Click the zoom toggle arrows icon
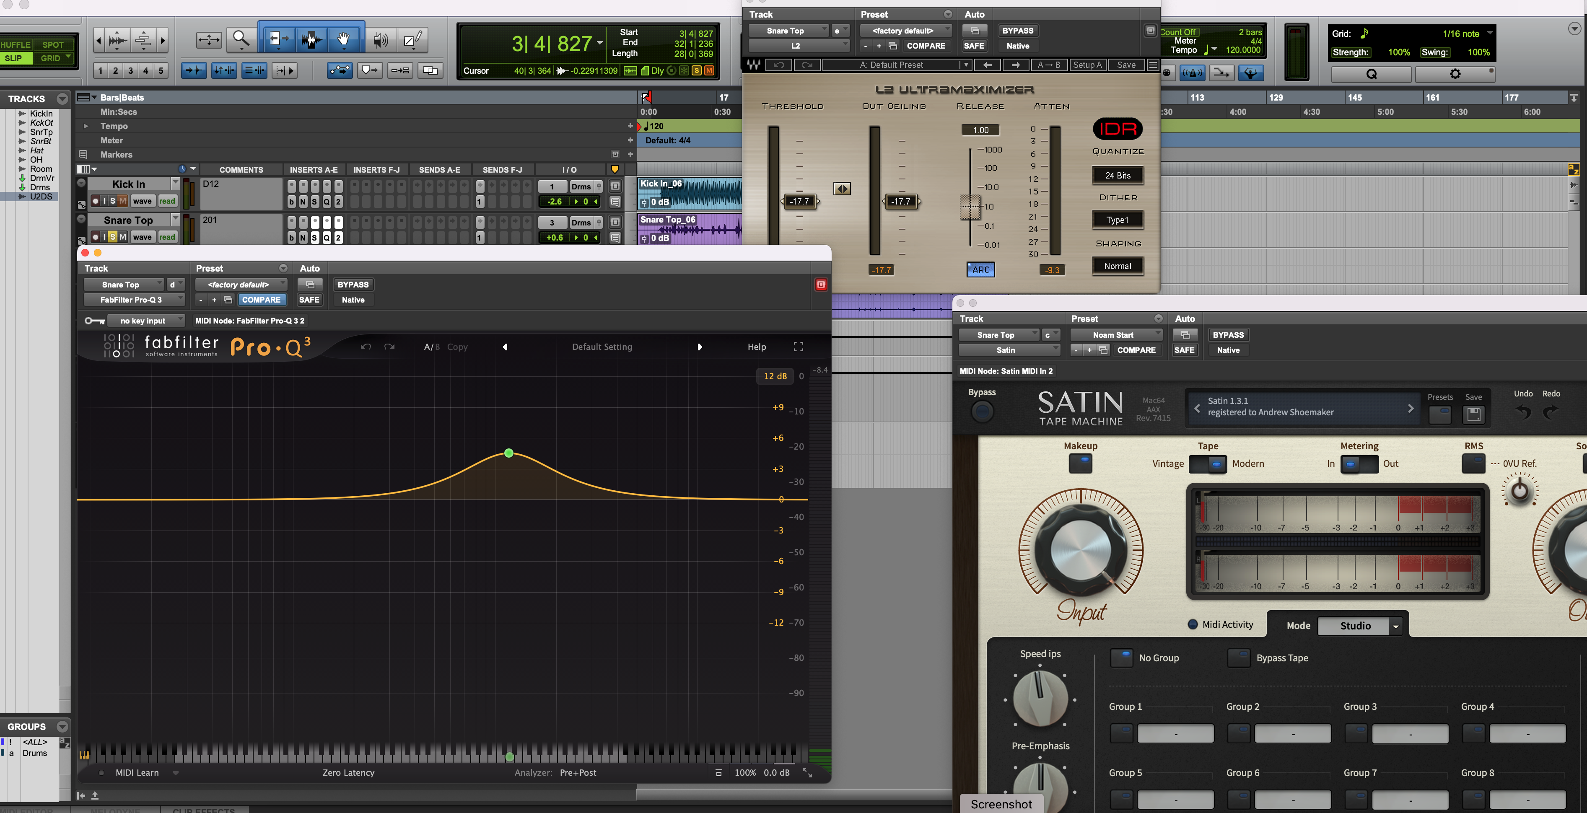 209,41
